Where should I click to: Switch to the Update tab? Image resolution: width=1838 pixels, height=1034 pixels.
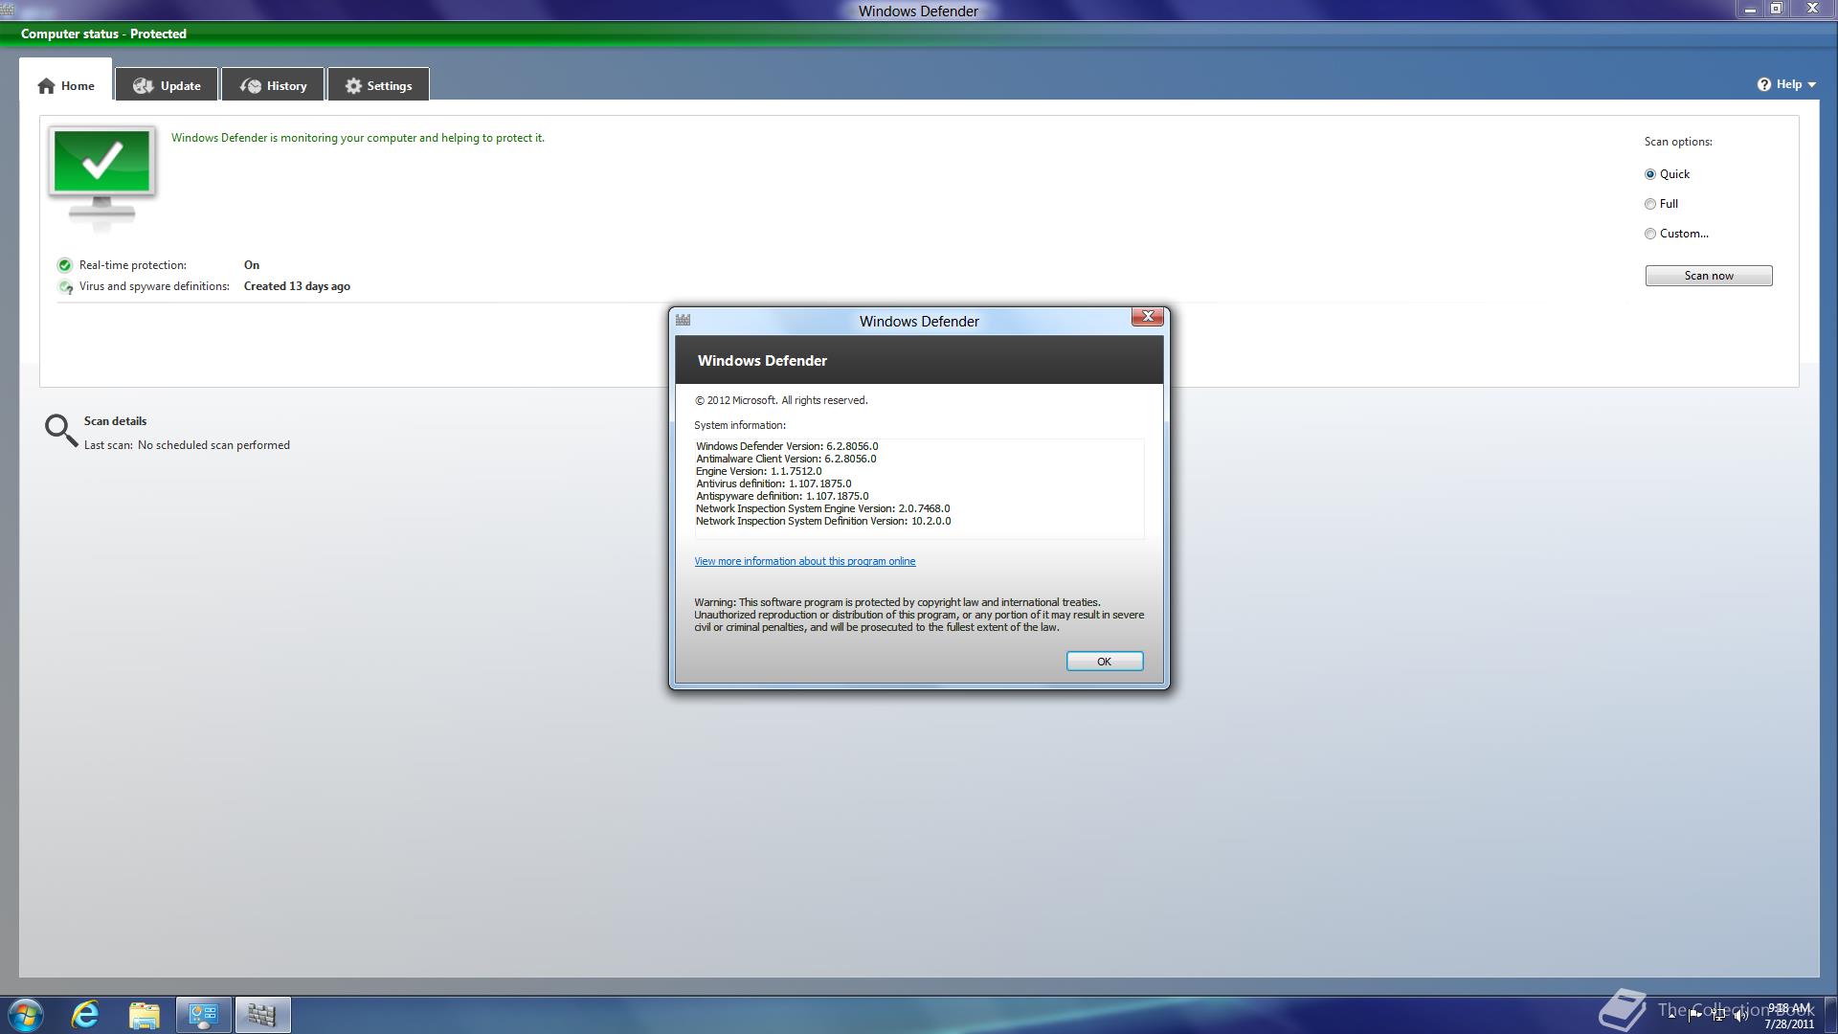click(x=167, y=85)
